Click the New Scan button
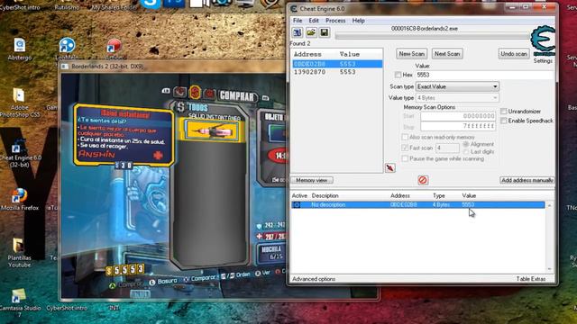 (x=412, y=54)
